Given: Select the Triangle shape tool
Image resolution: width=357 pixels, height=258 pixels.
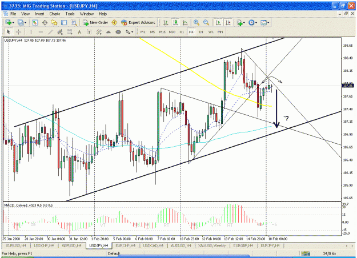Looking at the screenshot, I should point(109,32).
